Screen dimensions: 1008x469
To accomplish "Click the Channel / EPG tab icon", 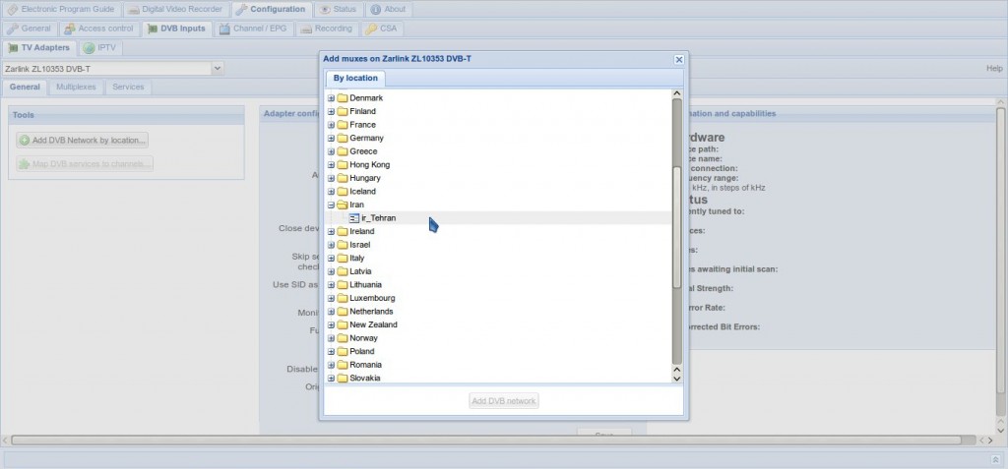I will pyautogui.click(x=224, y=29).
